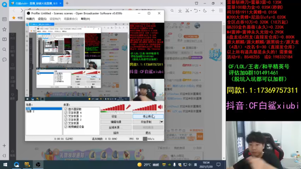Switch to the 白鲨xiubi browser tab
Image resolution: width=301 pixels, height=169 pixels.
pyautogui.click(x=36, y=3)
